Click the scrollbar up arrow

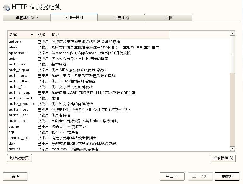point(233,33)
